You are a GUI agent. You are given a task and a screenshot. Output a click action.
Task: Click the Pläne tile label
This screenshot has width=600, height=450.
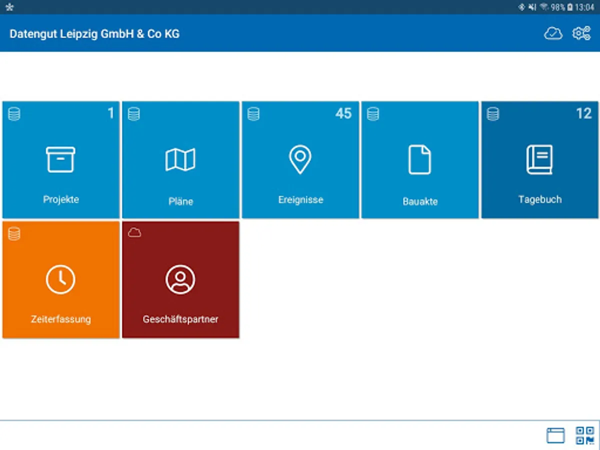click(x=180, y=201)
